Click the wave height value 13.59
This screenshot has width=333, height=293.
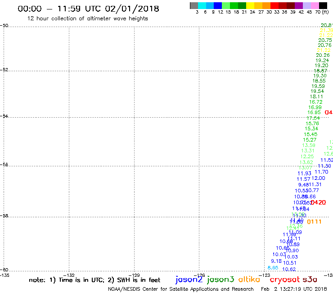[309, 145]
